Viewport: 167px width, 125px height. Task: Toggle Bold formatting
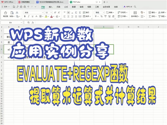coord(25,16)
